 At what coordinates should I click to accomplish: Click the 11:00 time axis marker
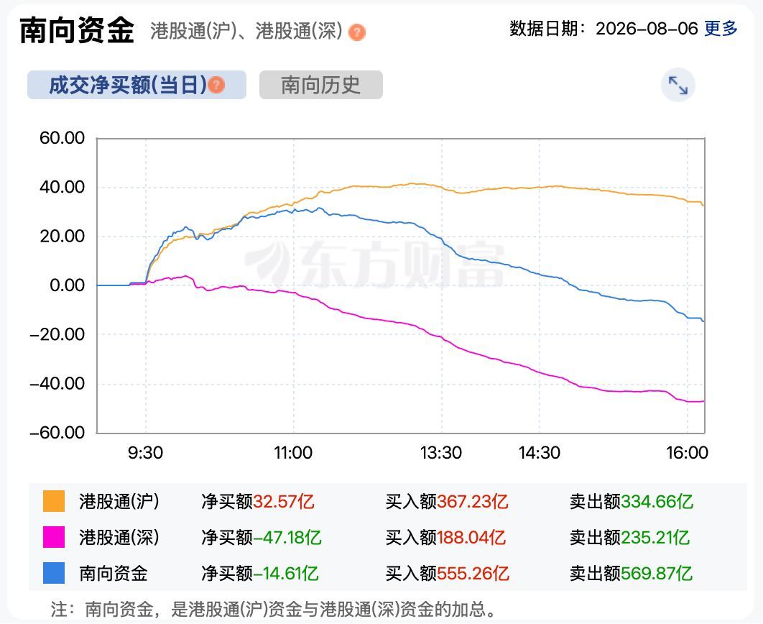tap(293, 453)
